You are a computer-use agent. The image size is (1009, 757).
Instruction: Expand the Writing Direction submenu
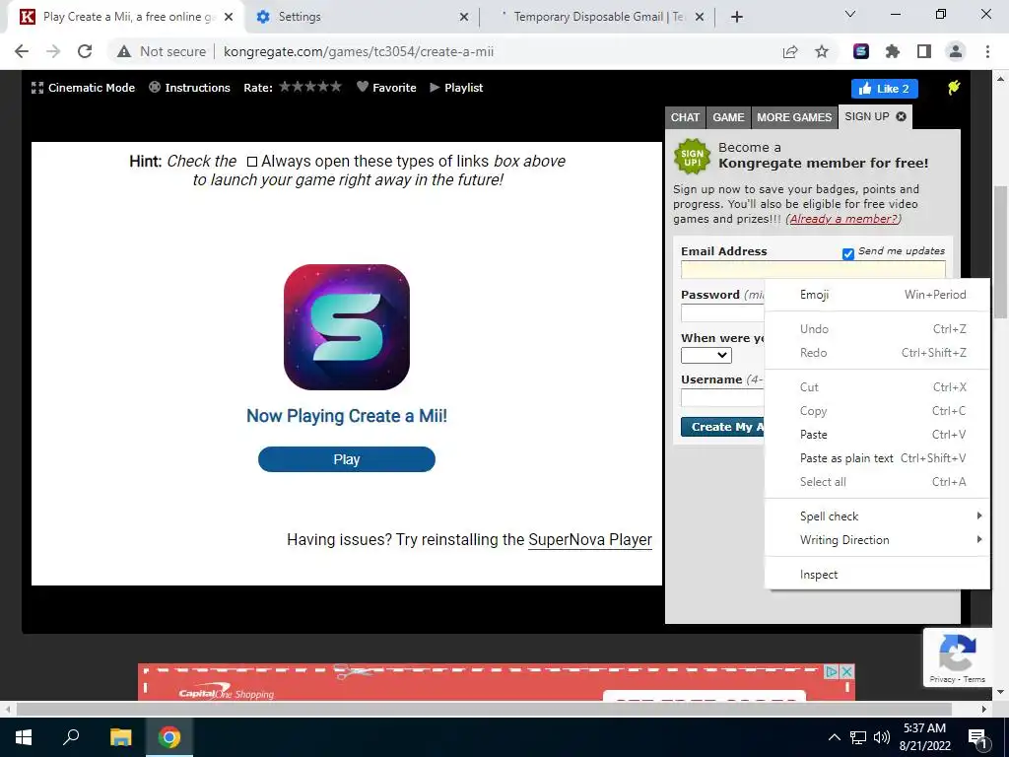point(877,540)
